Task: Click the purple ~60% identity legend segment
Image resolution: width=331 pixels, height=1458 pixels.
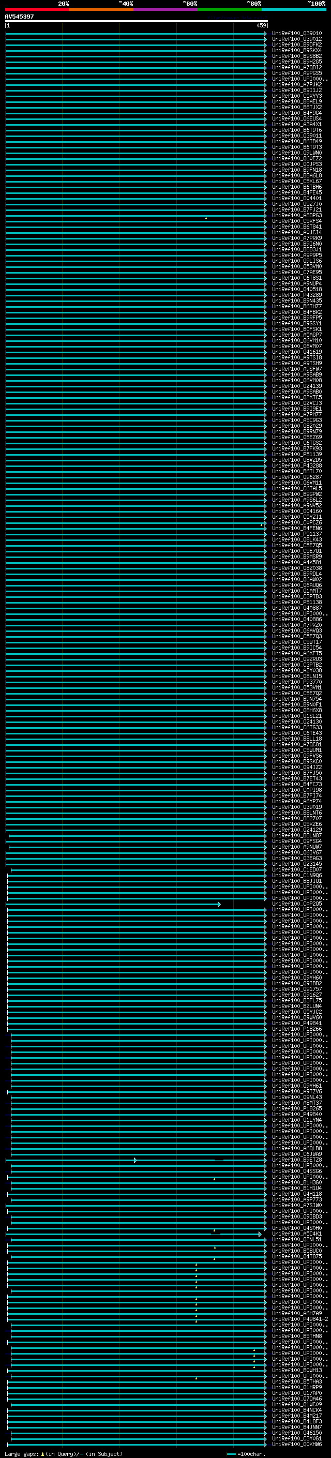Action: tap(166, 9)
